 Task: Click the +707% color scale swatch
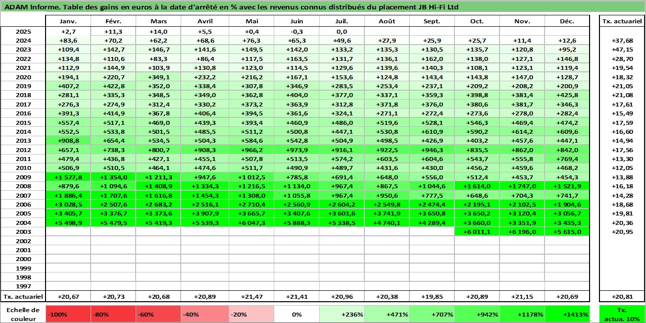432,314
